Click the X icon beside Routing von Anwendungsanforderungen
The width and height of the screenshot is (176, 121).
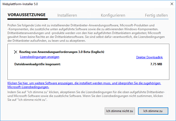tap(16, 52)
